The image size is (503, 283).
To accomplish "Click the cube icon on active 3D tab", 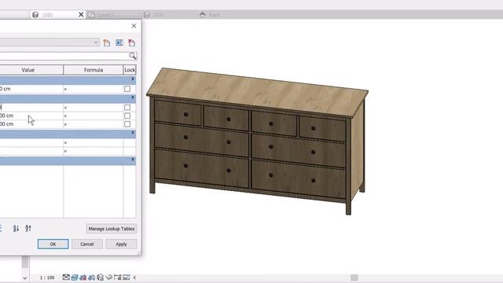I will click(35, 15).
